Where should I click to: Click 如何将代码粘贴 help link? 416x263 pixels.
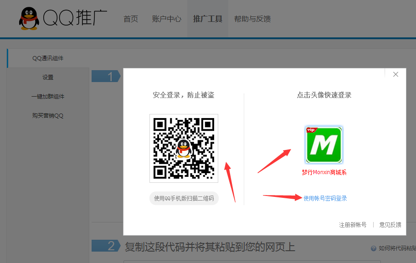pos(397,248)
